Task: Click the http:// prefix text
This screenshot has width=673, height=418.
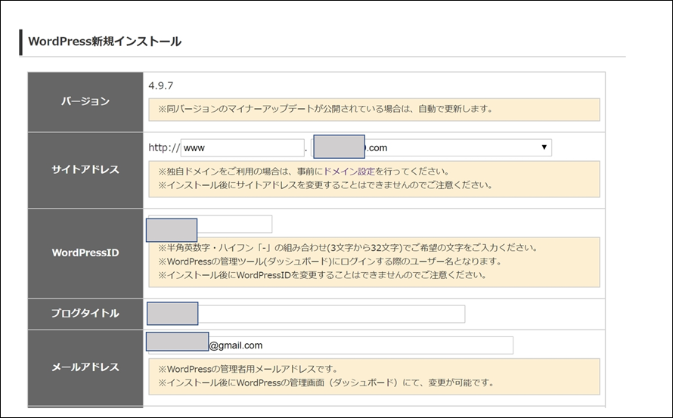Action: tap(164, 147)
